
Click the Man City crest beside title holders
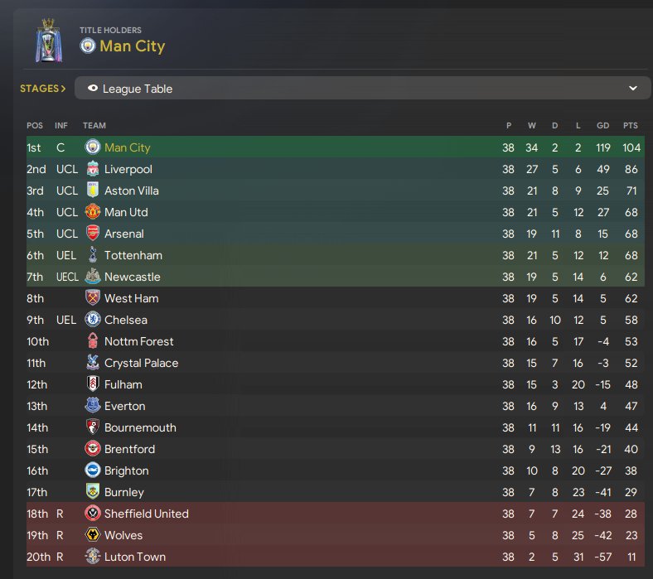[x=88, y=46]
